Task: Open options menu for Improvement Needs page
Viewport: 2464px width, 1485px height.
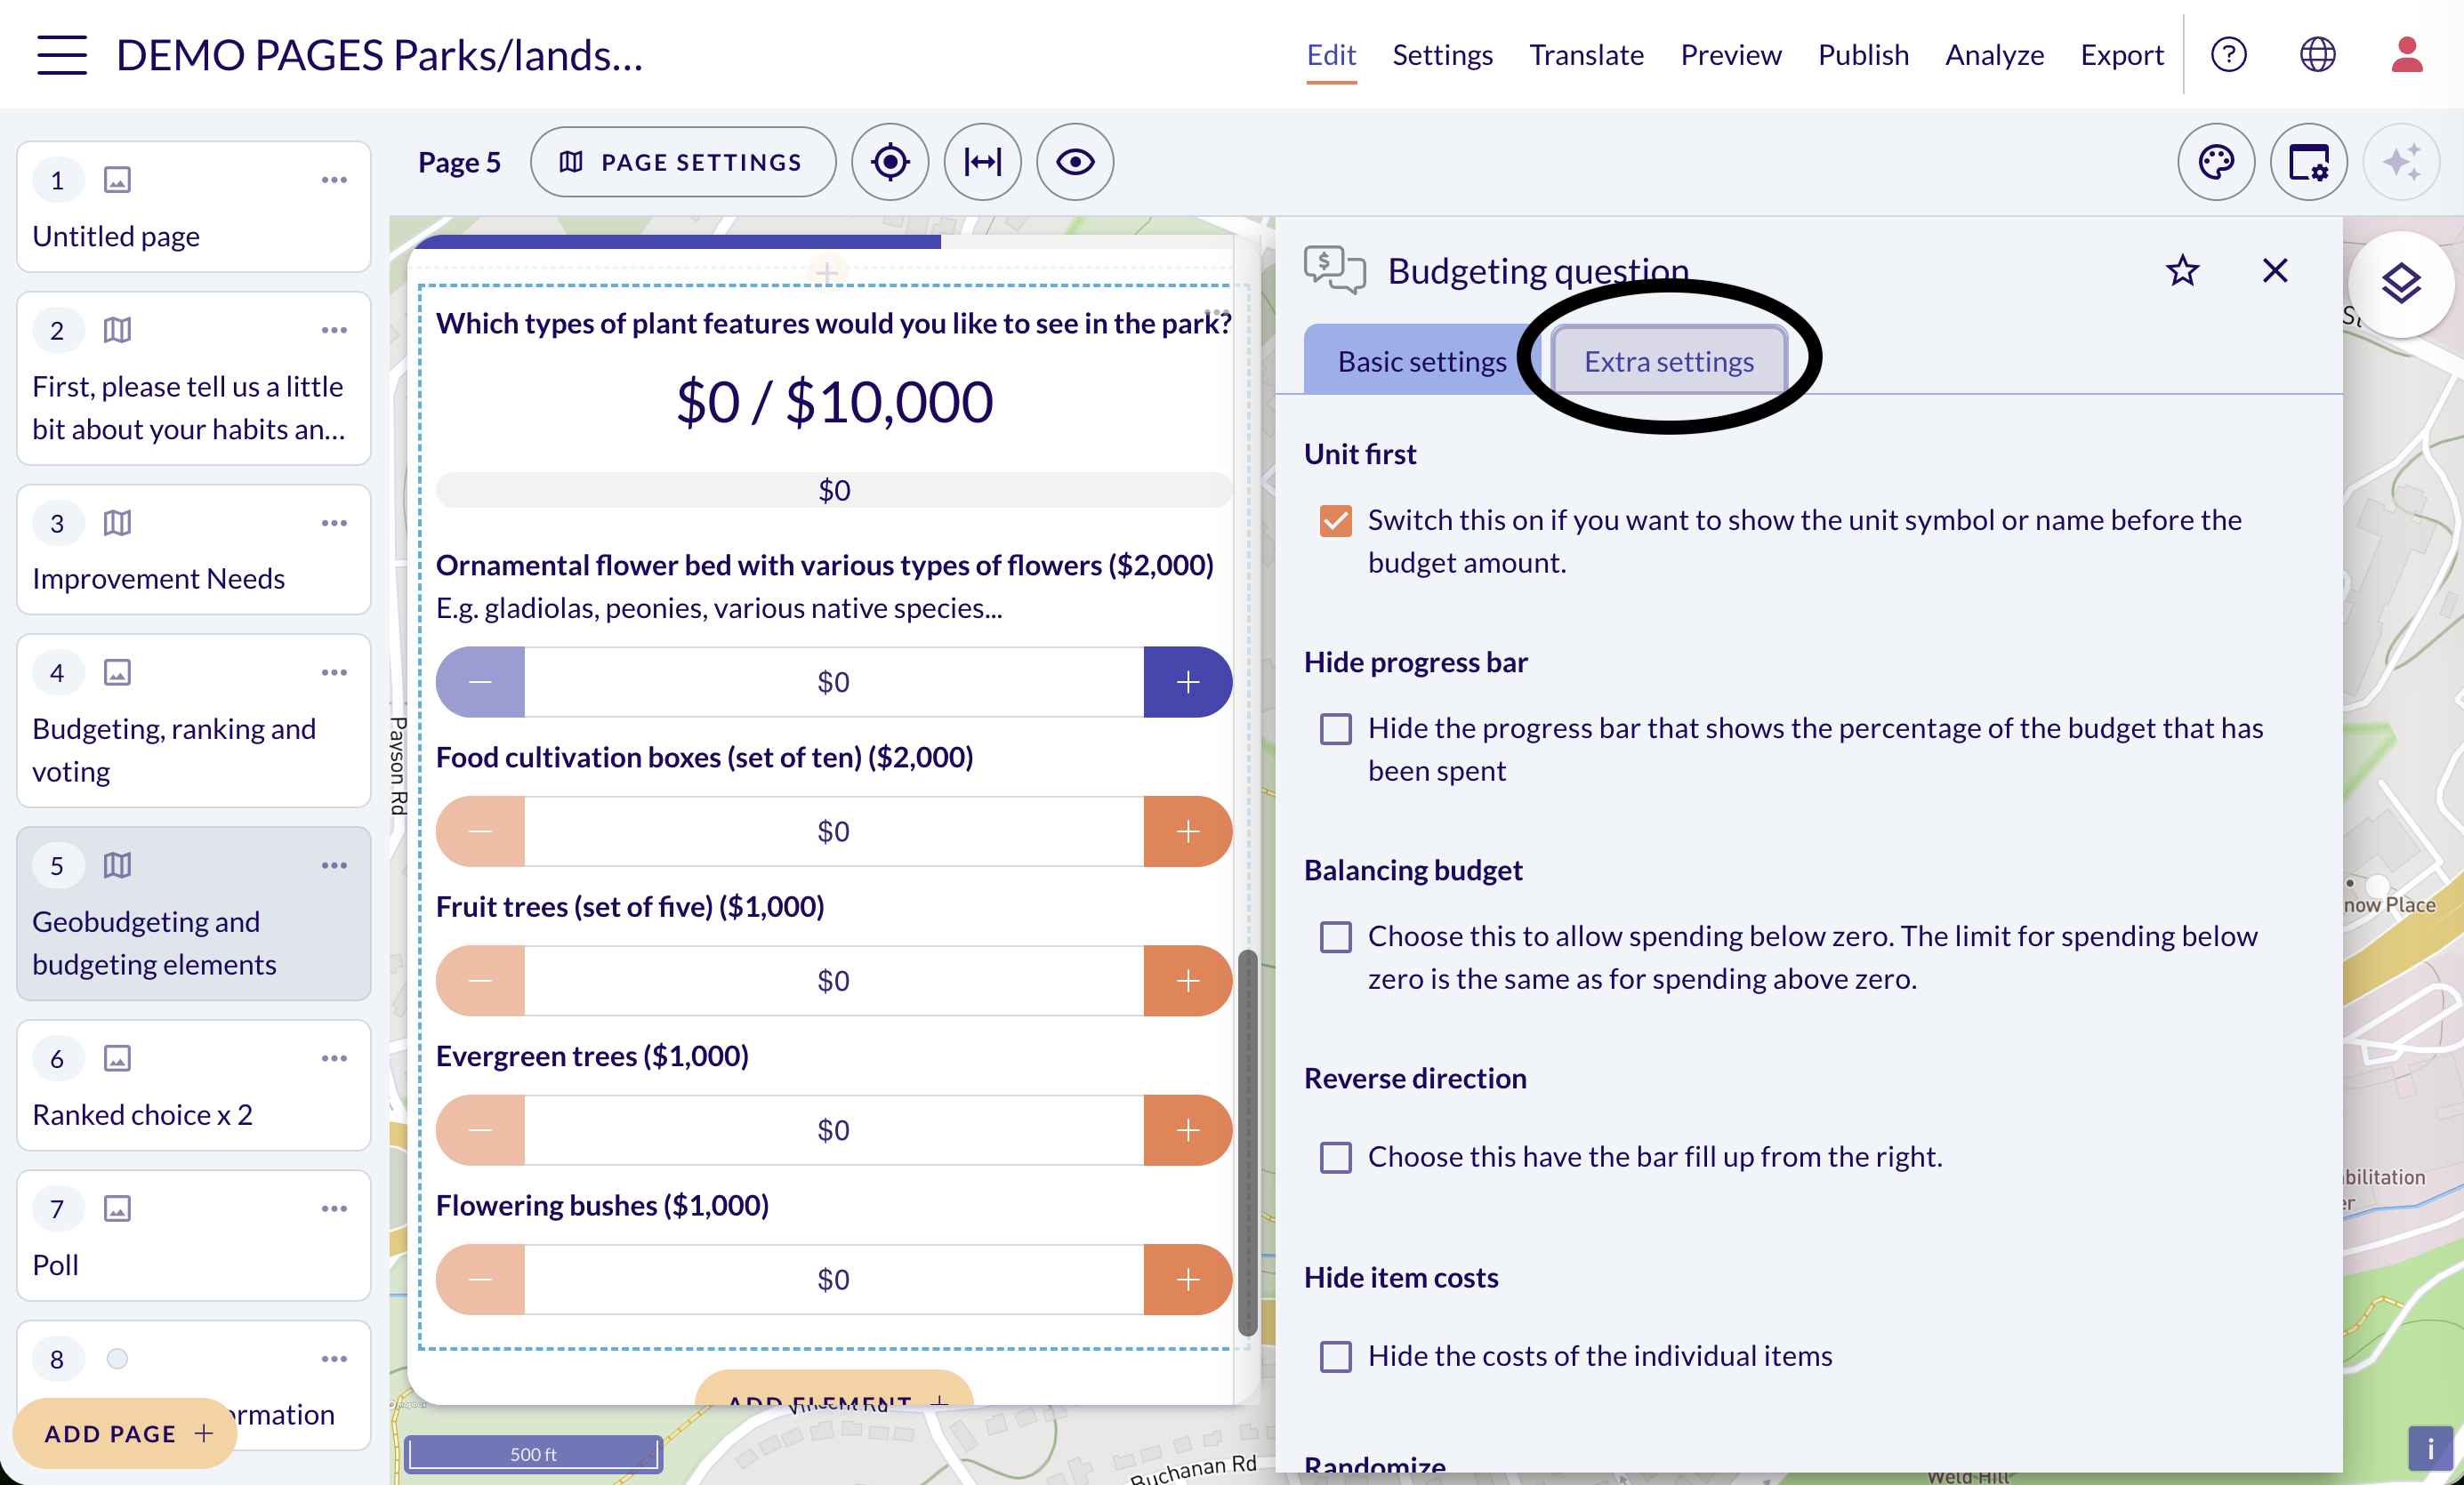Action: tap(334, 523)
